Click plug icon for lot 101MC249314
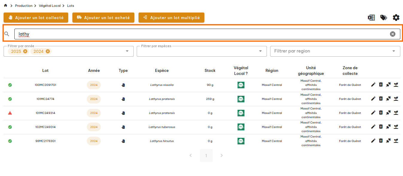This screenshot has width=403, height=176. pos(388,113)
